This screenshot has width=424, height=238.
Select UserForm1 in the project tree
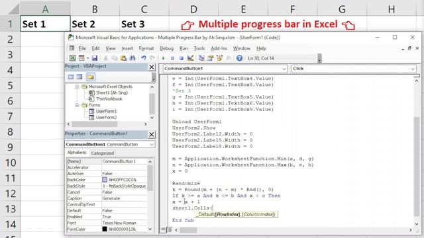(x=106, y=111)
